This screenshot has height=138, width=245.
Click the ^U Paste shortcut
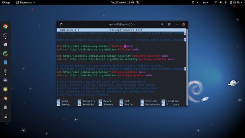click(x=126, y=104)
